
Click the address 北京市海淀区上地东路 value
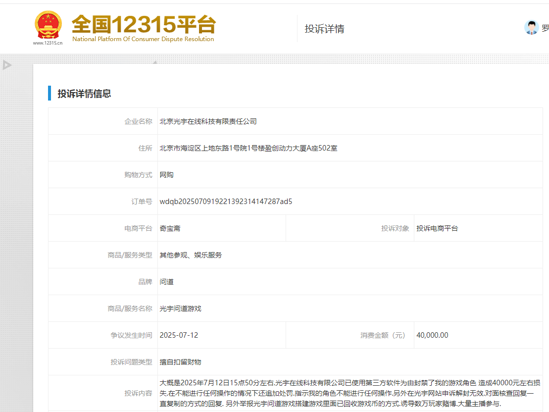pyautogui.click(x=249, y=148)
